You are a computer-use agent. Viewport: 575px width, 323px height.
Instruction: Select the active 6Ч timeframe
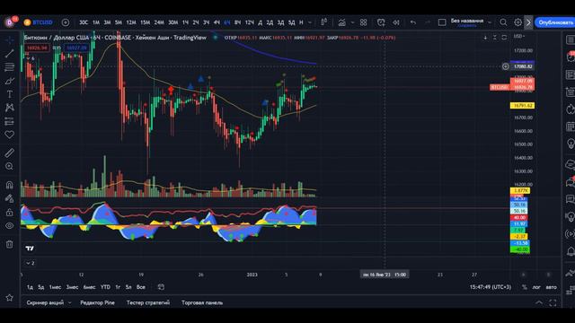pos(227,22)
